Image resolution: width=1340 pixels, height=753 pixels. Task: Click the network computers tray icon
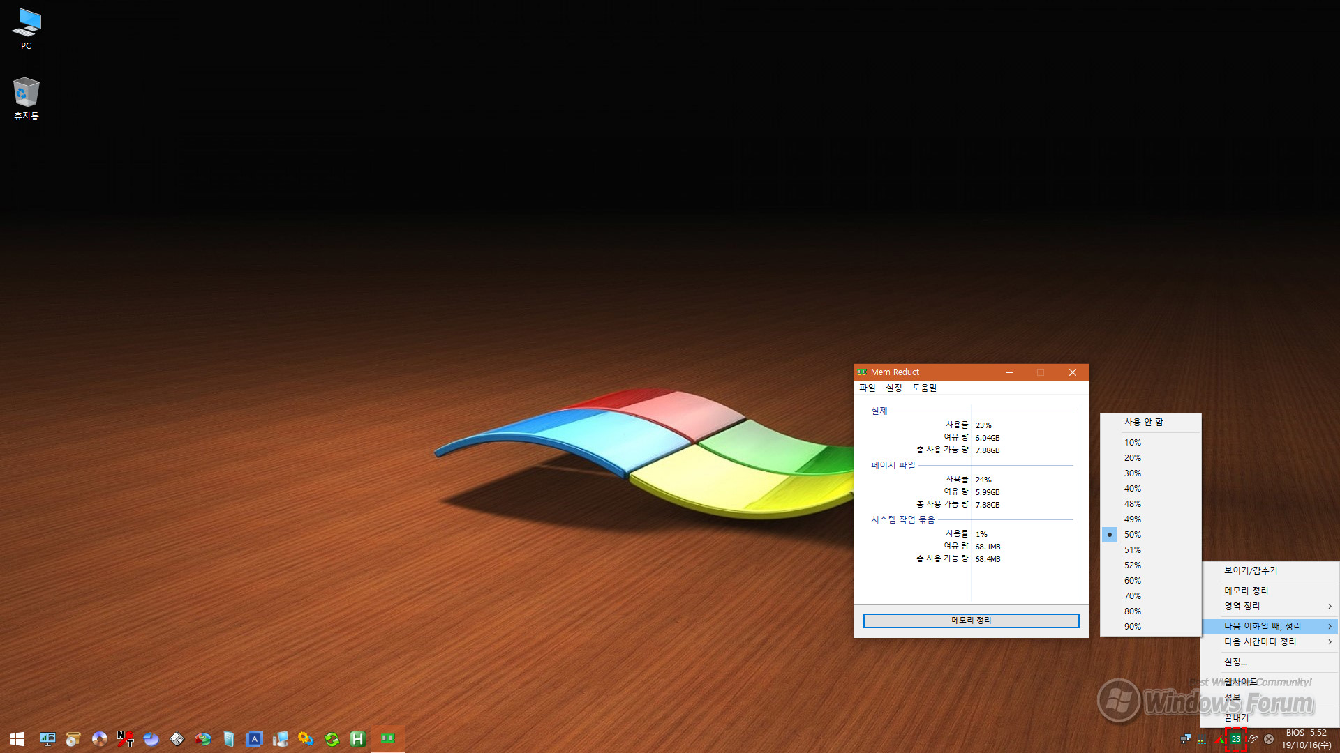click(1186, 739)
